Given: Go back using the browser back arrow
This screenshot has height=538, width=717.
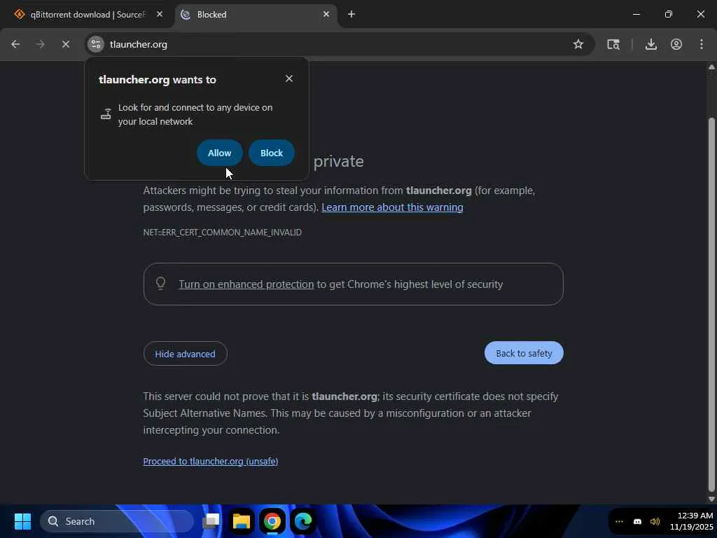Looking at the screenshot, I should coord(15,44).
